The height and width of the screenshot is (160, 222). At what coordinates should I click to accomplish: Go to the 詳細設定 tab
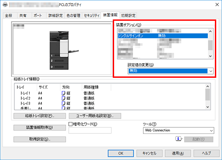click(55, 15)
